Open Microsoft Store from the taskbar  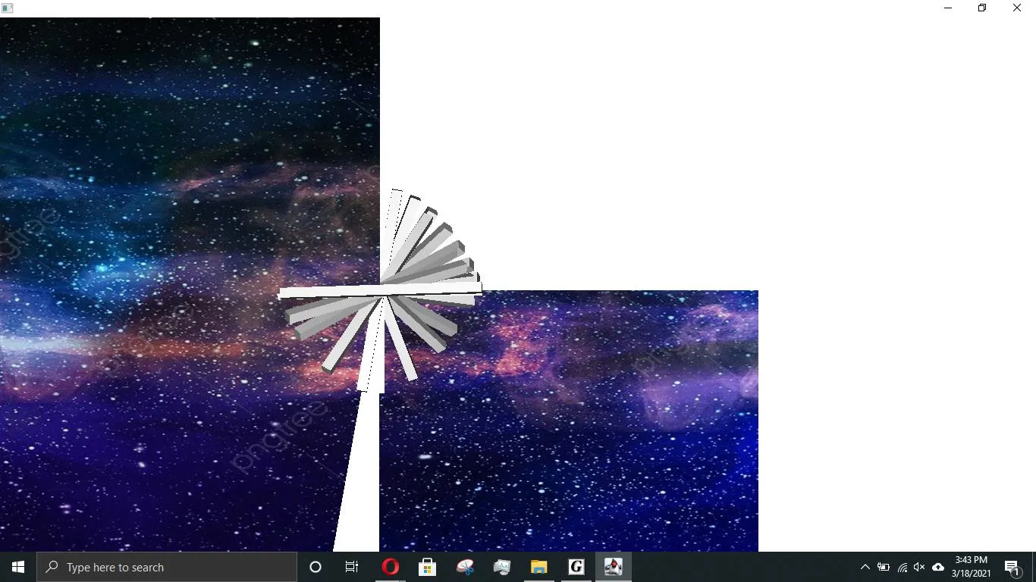click(x=427, y=567)
